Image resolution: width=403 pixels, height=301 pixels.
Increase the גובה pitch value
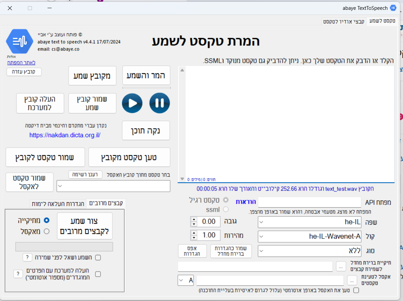(x=194, y=219)
